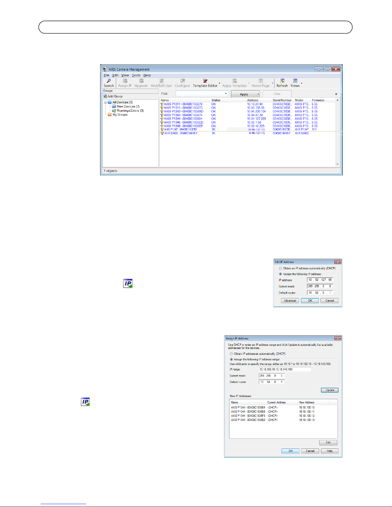Click the Add/Edit User icon
Screen dimensions: 392x507
click(x=162, y=81)
